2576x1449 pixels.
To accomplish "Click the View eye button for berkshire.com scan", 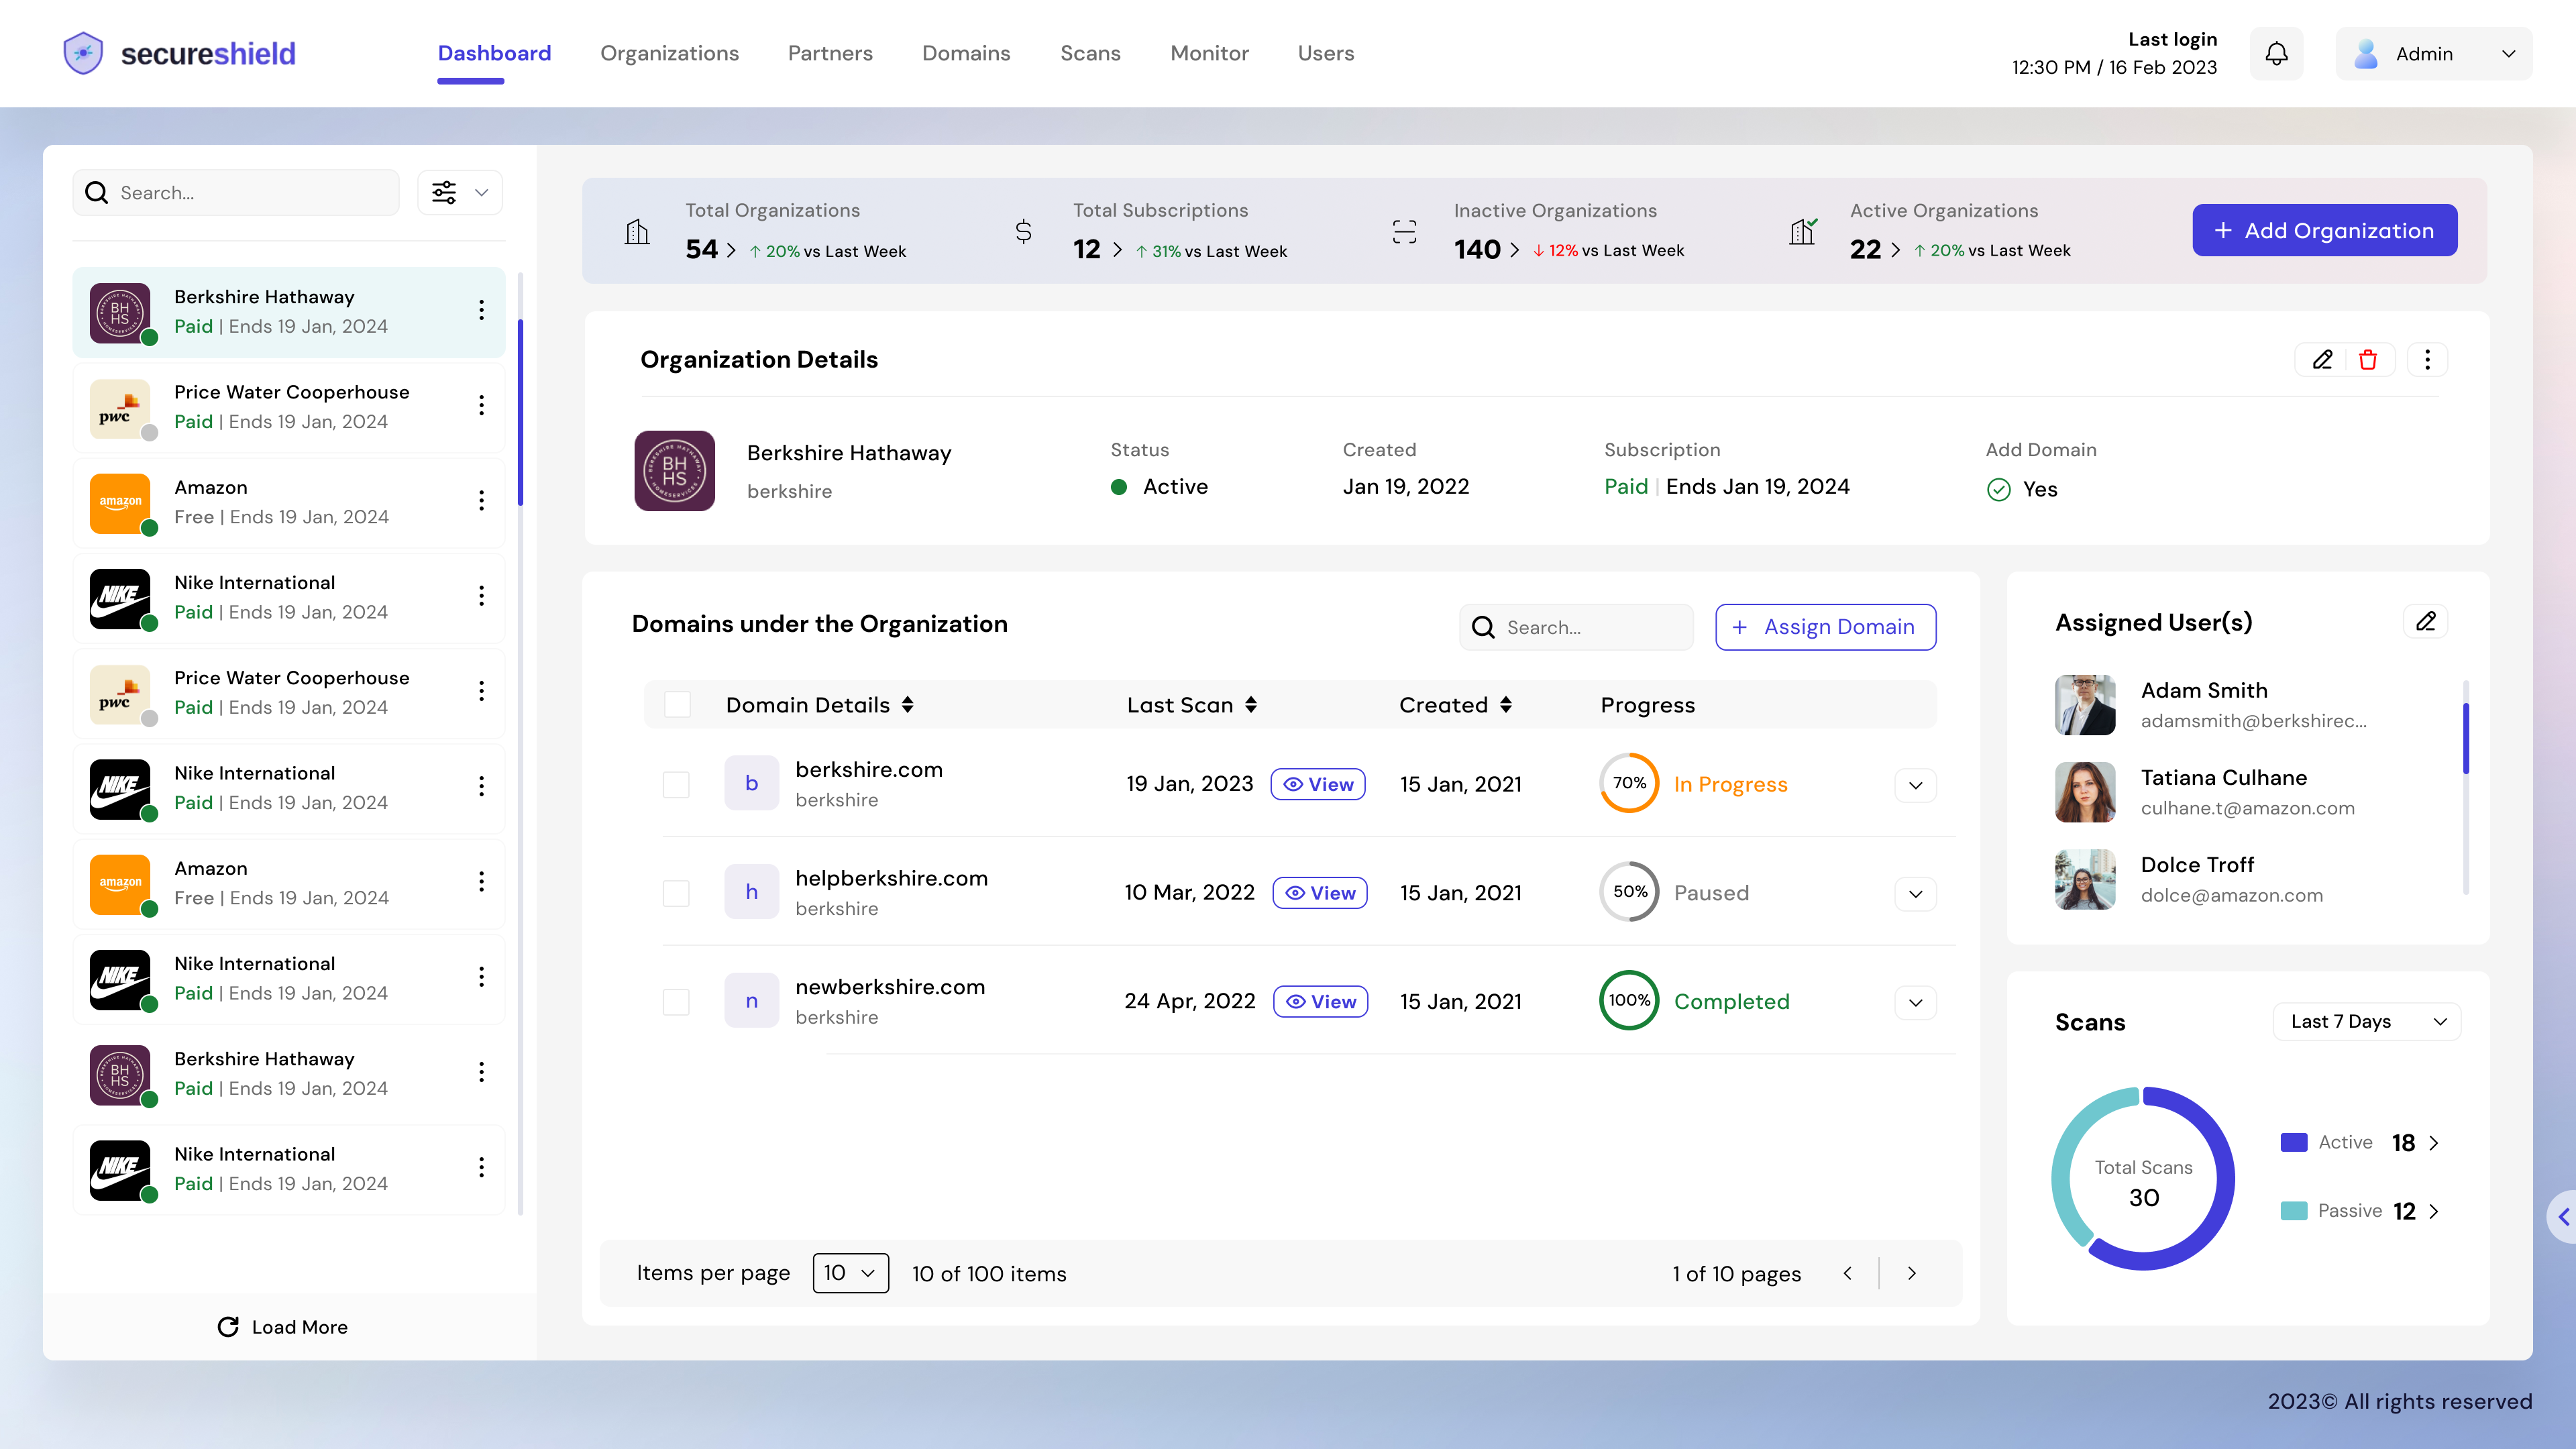I will click(1318, 785).
